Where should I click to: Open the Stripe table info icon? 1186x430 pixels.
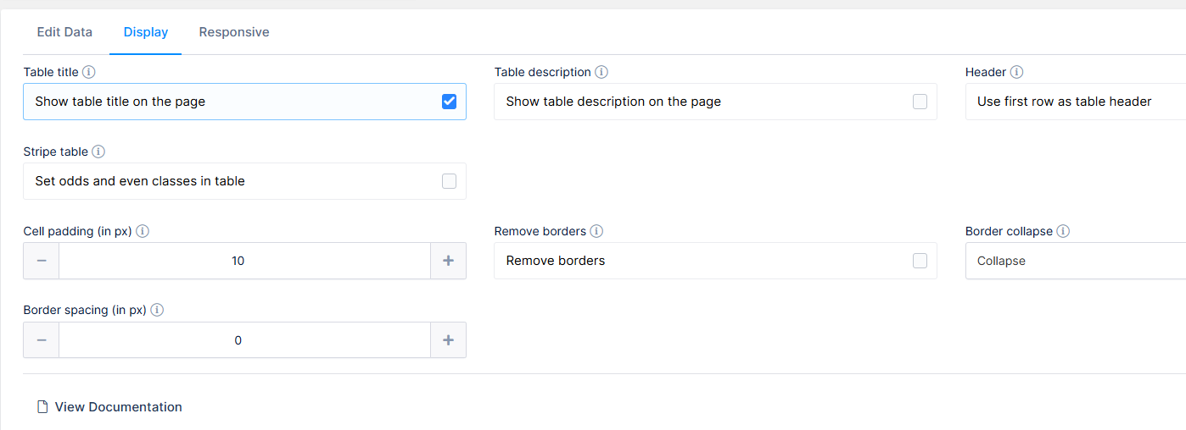coord(98,152)
